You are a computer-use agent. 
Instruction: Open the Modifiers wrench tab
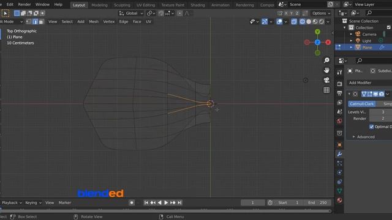click(339, 154)
